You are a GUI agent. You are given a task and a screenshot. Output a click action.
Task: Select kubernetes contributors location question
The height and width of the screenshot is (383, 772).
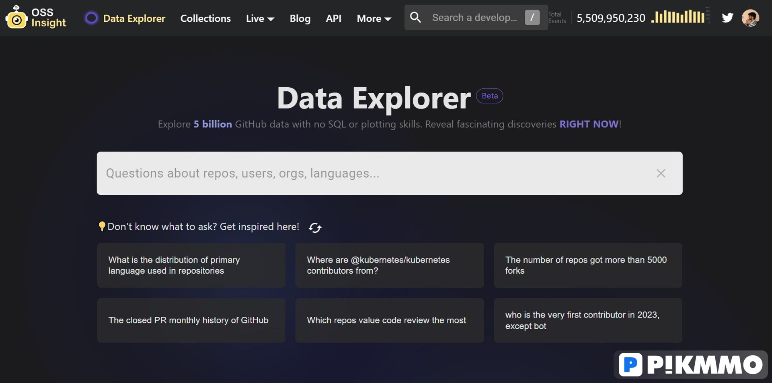389,265
